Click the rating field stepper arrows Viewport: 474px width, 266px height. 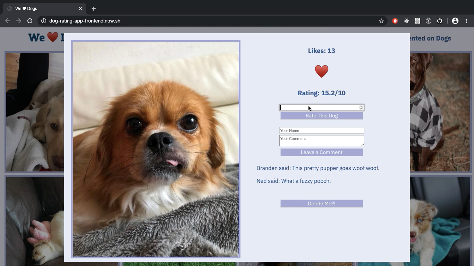(x=361, y=108)
